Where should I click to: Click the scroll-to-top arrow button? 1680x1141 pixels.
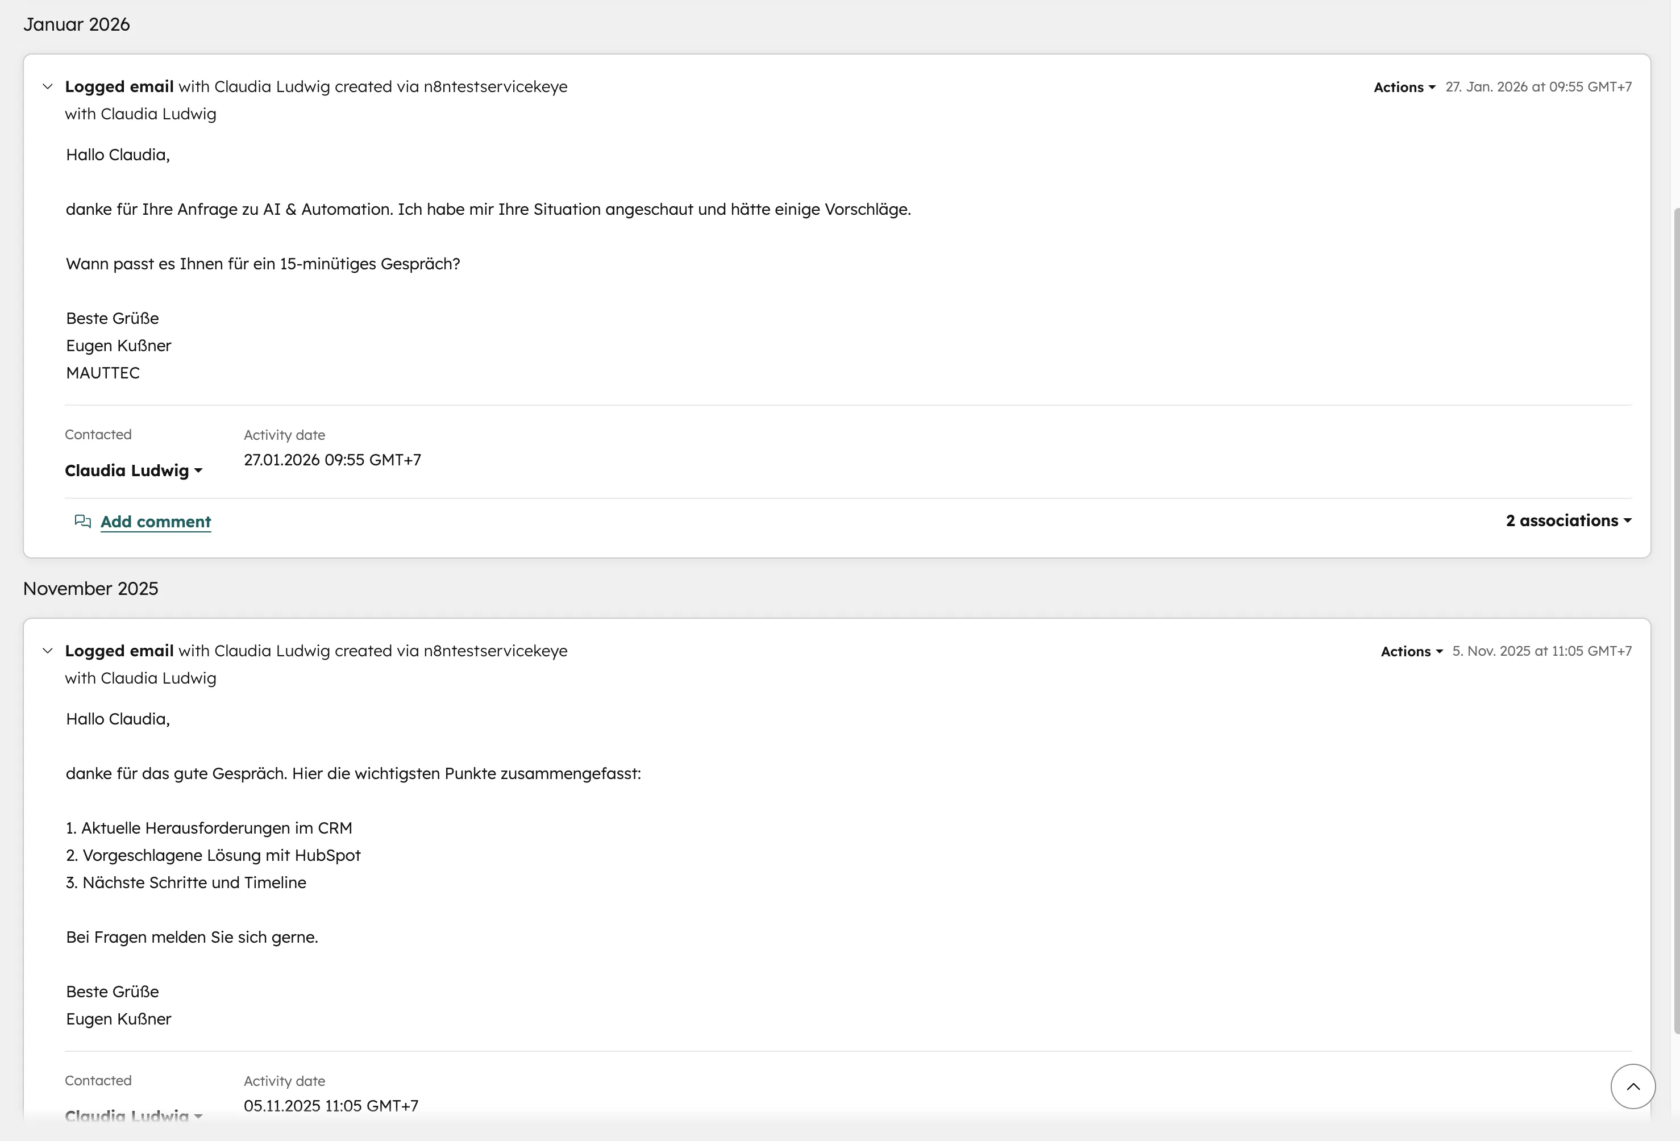pyautogui.click(x=1633, y=1086)
